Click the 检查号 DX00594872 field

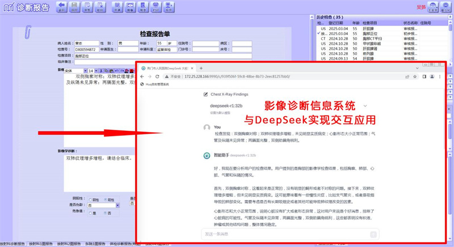[87, 49]
